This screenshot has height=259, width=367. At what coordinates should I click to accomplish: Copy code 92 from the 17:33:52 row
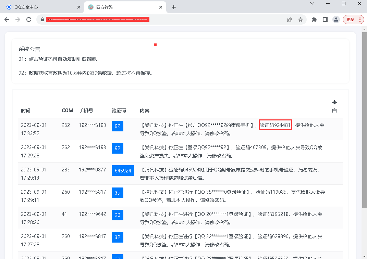coord(118,126)
